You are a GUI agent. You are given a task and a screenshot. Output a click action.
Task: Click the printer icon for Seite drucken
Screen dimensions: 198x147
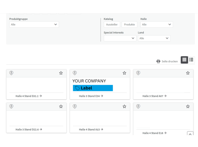pos(158,61)
